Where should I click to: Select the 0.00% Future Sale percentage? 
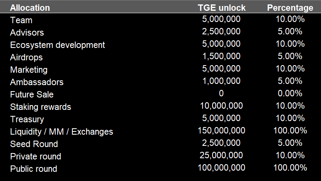coord(290,93)
